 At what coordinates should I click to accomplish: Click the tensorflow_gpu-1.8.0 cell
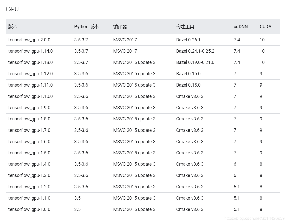point(29,119)
